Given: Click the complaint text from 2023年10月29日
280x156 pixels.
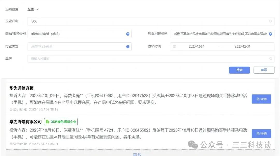Looking at the screenshot, I should click(128, 99).
